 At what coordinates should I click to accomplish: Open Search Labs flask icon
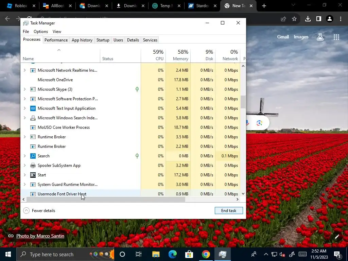[320, 37]
